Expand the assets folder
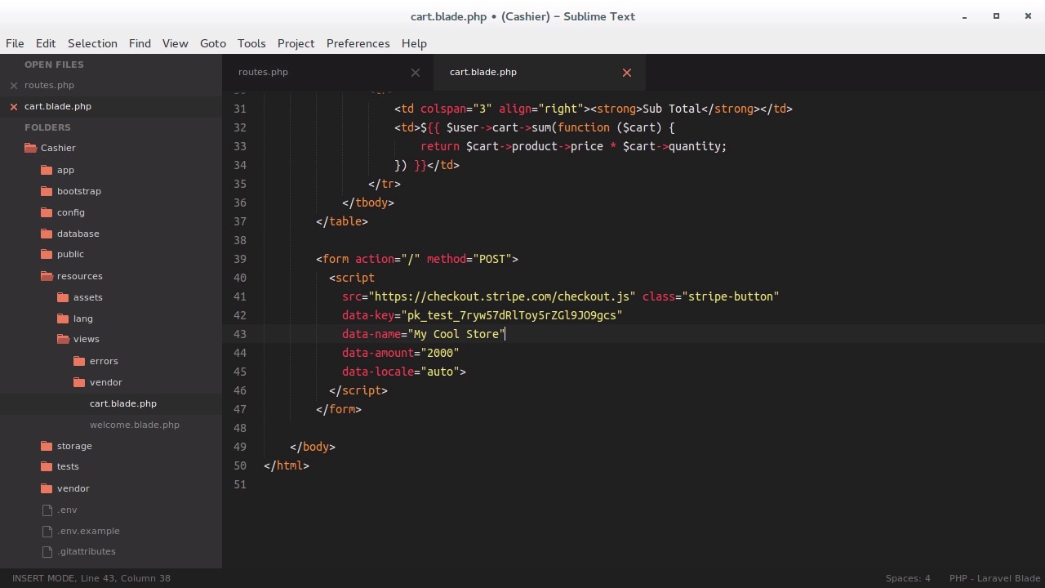Image resolution: width=1045 pixels, height=588 pixels. click(x=88, y=297)
